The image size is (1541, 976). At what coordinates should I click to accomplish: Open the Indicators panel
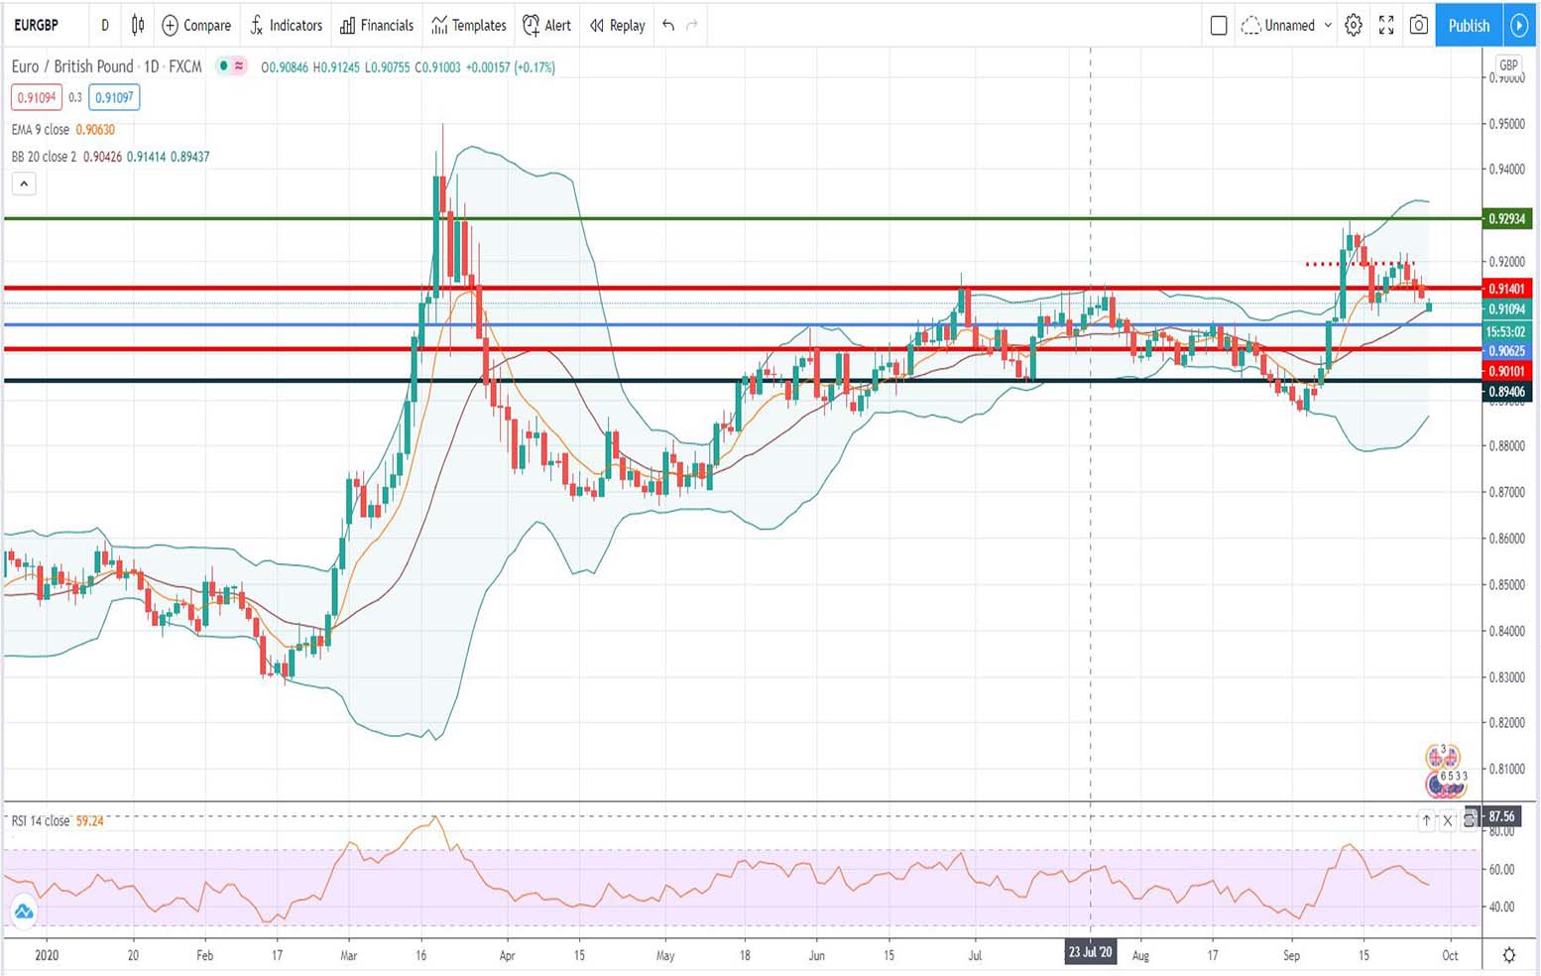286,26
